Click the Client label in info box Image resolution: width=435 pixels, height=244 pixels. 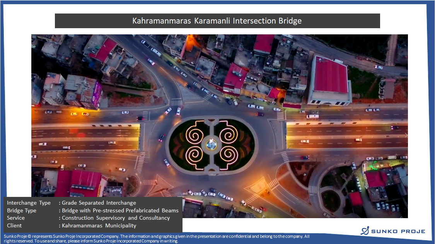14,225
